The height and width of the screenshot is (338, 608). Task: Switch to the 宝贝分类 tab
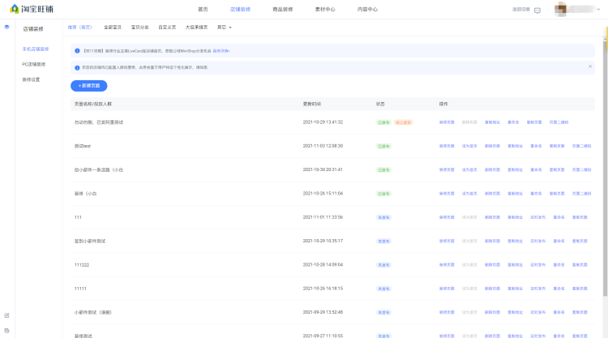point(139,27)
